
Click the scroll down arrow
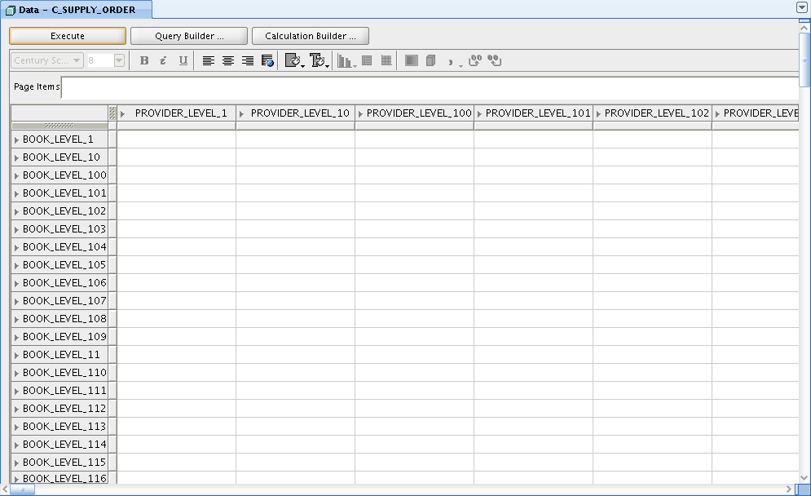coord(804,478)
